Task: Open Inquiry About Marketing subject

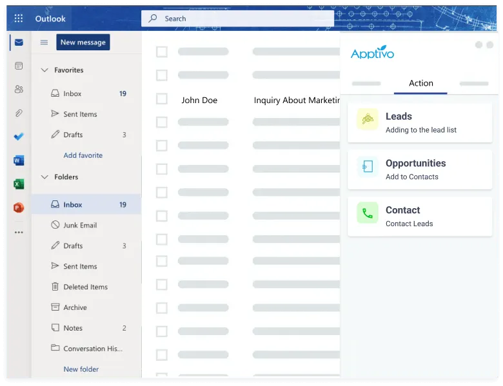Action: coord(297,101)
